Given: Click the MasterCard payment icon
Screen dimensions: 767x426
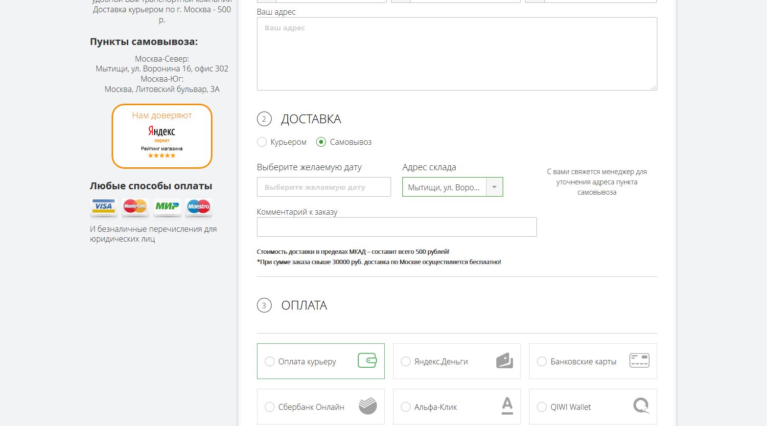Looking at the screenshot, I should pyautogui.click(x=135, y=206).
